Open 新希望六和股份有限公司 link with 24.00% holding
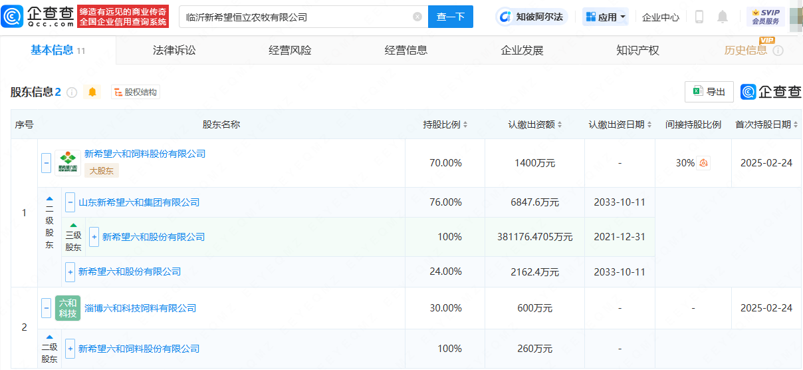The width and height of the screenshot is (803, 370). 130,272
